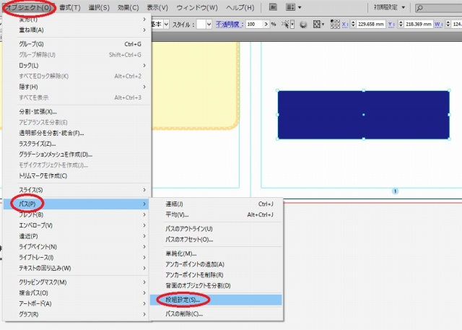This screenshot has width=462, height=330.
Task: Click the opacity value field showing 100
Action: point(254,24)
